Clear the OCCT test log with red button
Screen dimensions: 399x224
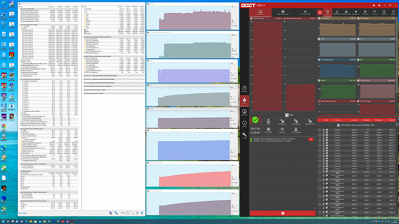[311, 139]
